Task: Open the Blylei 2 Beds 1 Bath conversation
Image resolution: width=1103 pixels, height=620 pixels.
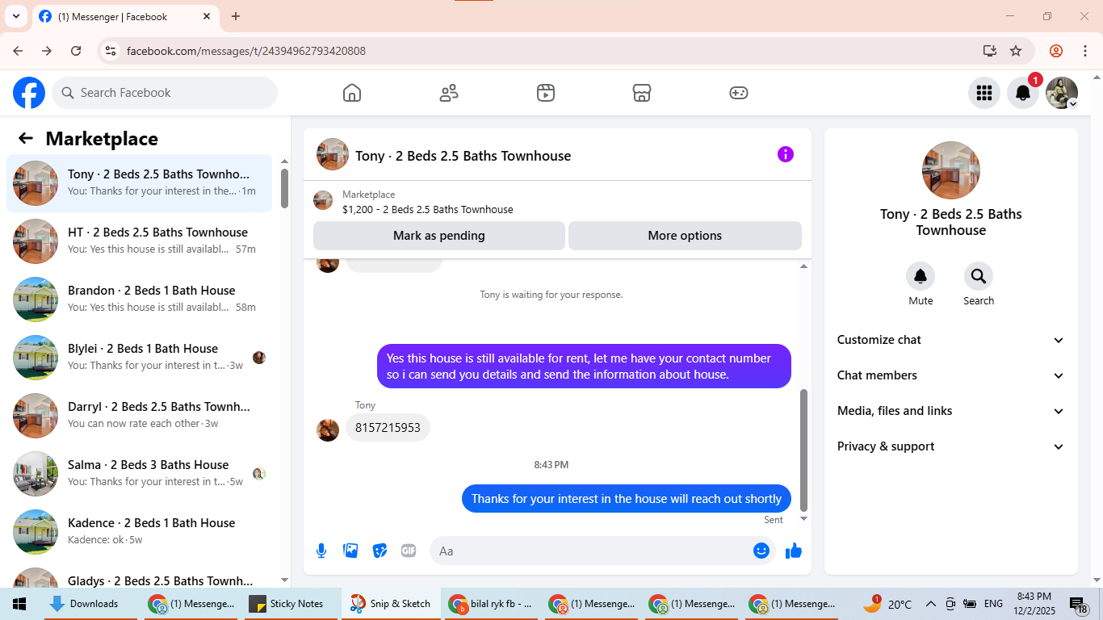Action: (x=140, y=358)
